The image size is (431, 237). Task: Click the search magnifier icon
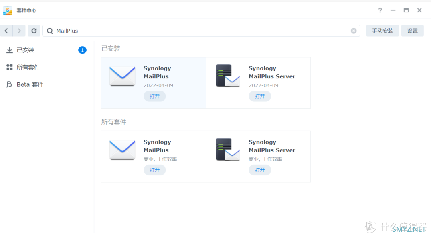pyautogui.click(x=50, y=31)
